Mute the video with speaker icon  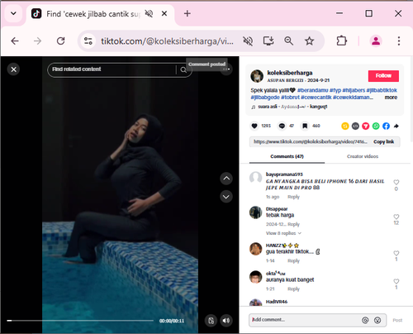226,321
